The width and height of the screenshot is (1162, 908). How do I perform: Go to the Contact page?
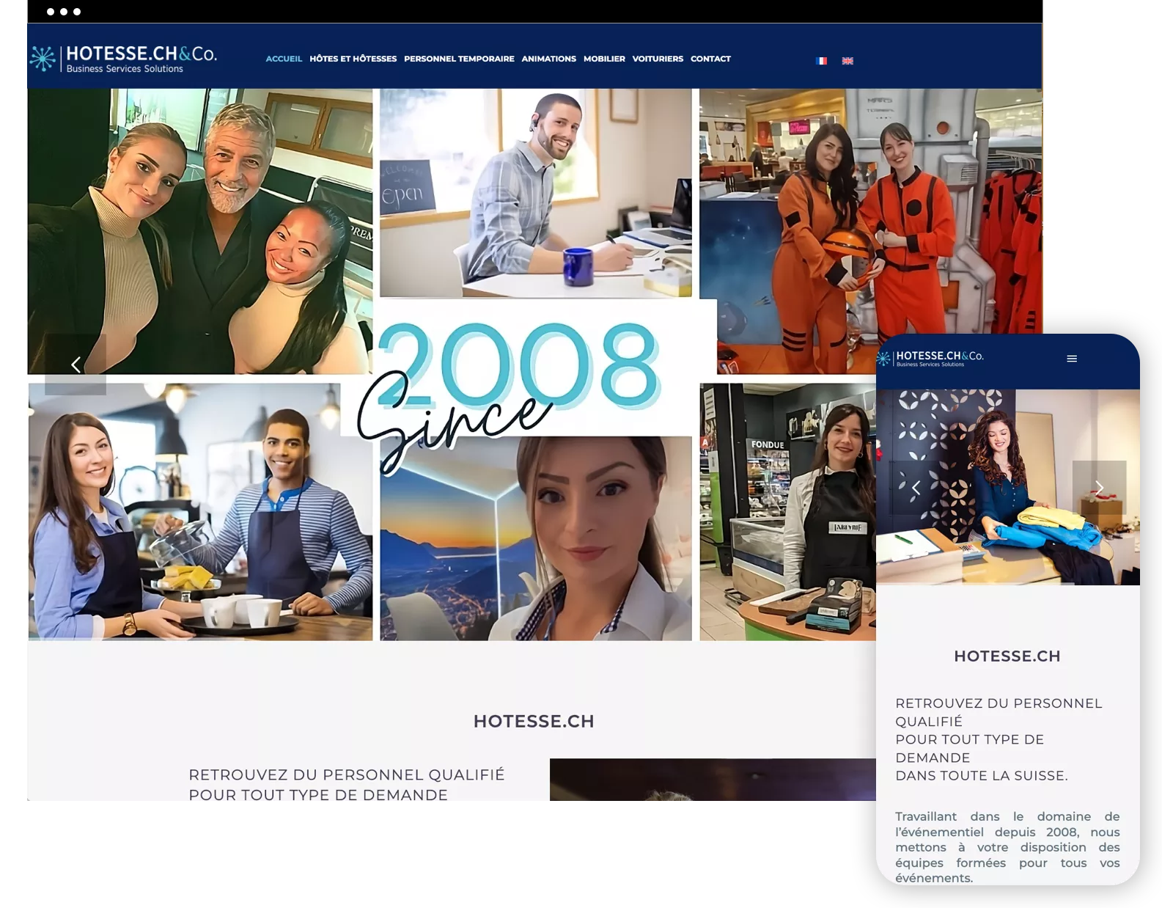[x=710, y=59]
